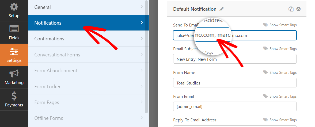The height and width of the screenshot is (127, 315).
Task: Click tag icon beside Email Subject
Action: point(265,49)
